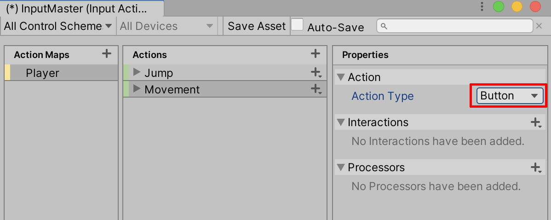Viewport: 551px width, 220px height.
Task: Clear the search field with X
Action: point(540,26)
